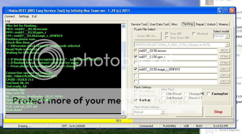
Task: Click the log scrollbar down arrow
Action: 123,112
